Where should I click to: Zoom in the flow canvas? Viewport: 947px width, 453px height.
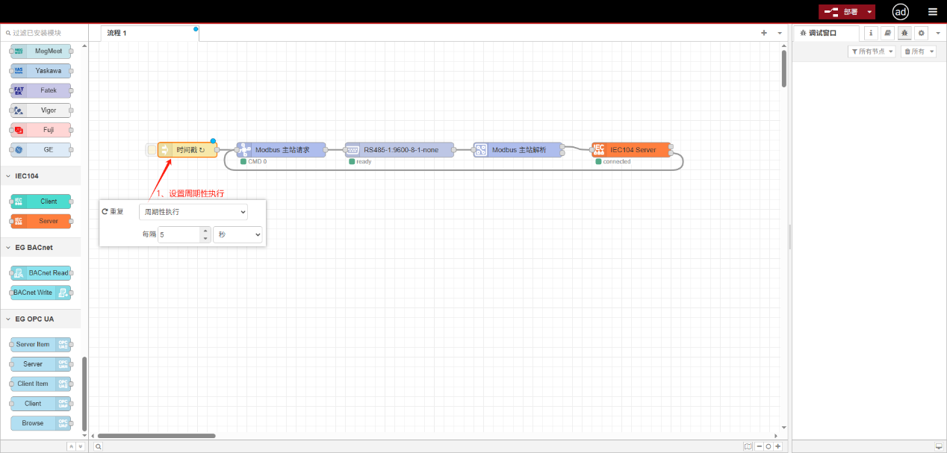click(x=778, y=446)
